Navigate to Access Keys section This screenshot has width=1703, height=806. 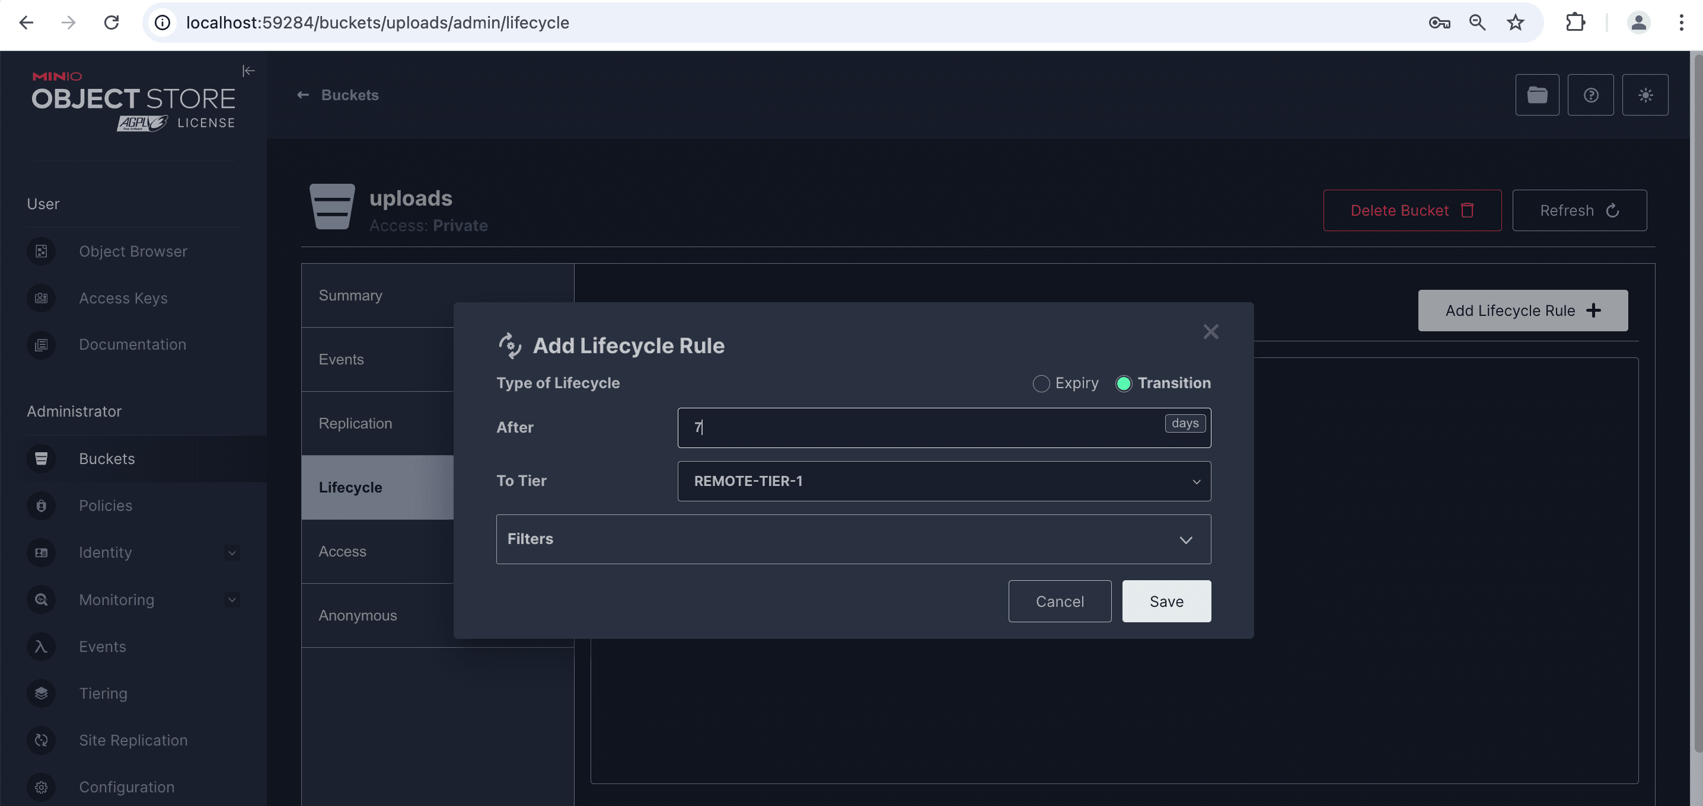[123, 298]
